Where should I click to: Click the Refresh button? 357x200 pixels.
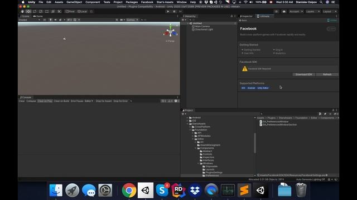pos(327,74)
